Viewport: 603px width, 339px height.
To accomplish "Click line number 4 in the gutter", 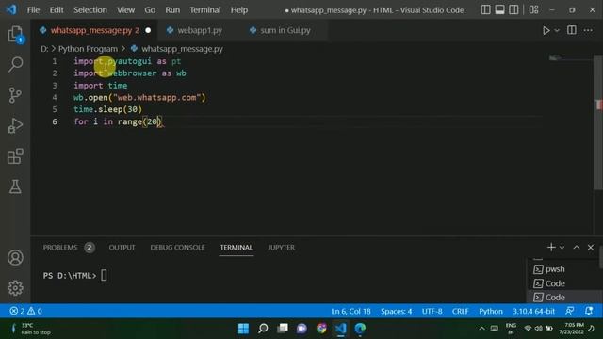I will 55,98.
